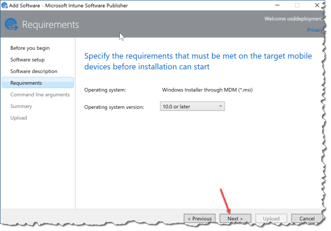Viewport: 331px width, 231px height.
Task: Click the Windows Installer through MDM text
Action: click(x=207, y=90)
